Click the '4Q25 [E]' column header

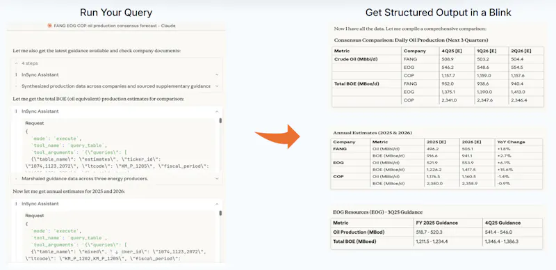[457, 51]
